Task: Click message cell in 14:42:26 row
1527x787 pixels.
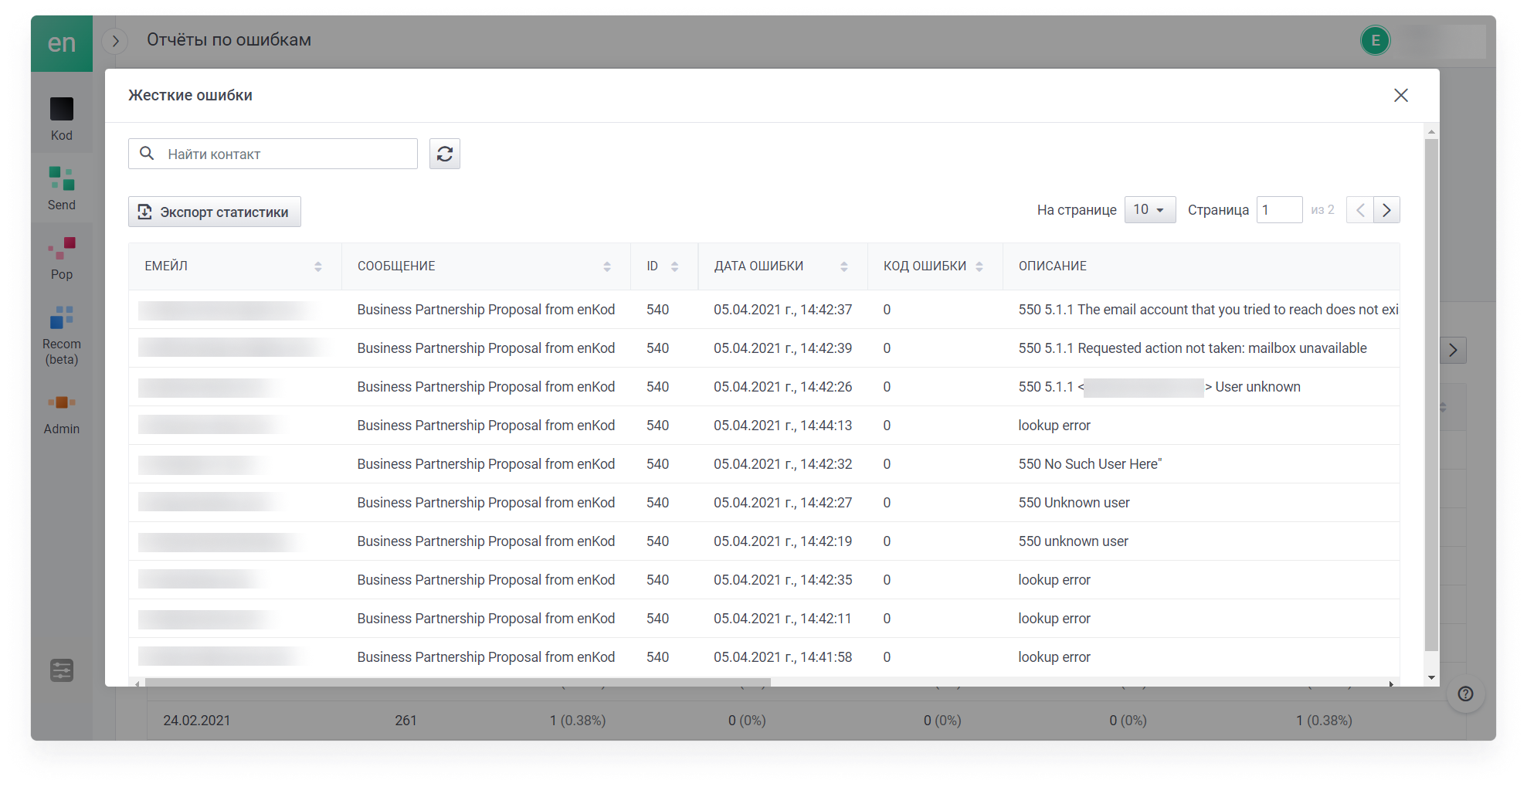Action: [x=486, y=387]
